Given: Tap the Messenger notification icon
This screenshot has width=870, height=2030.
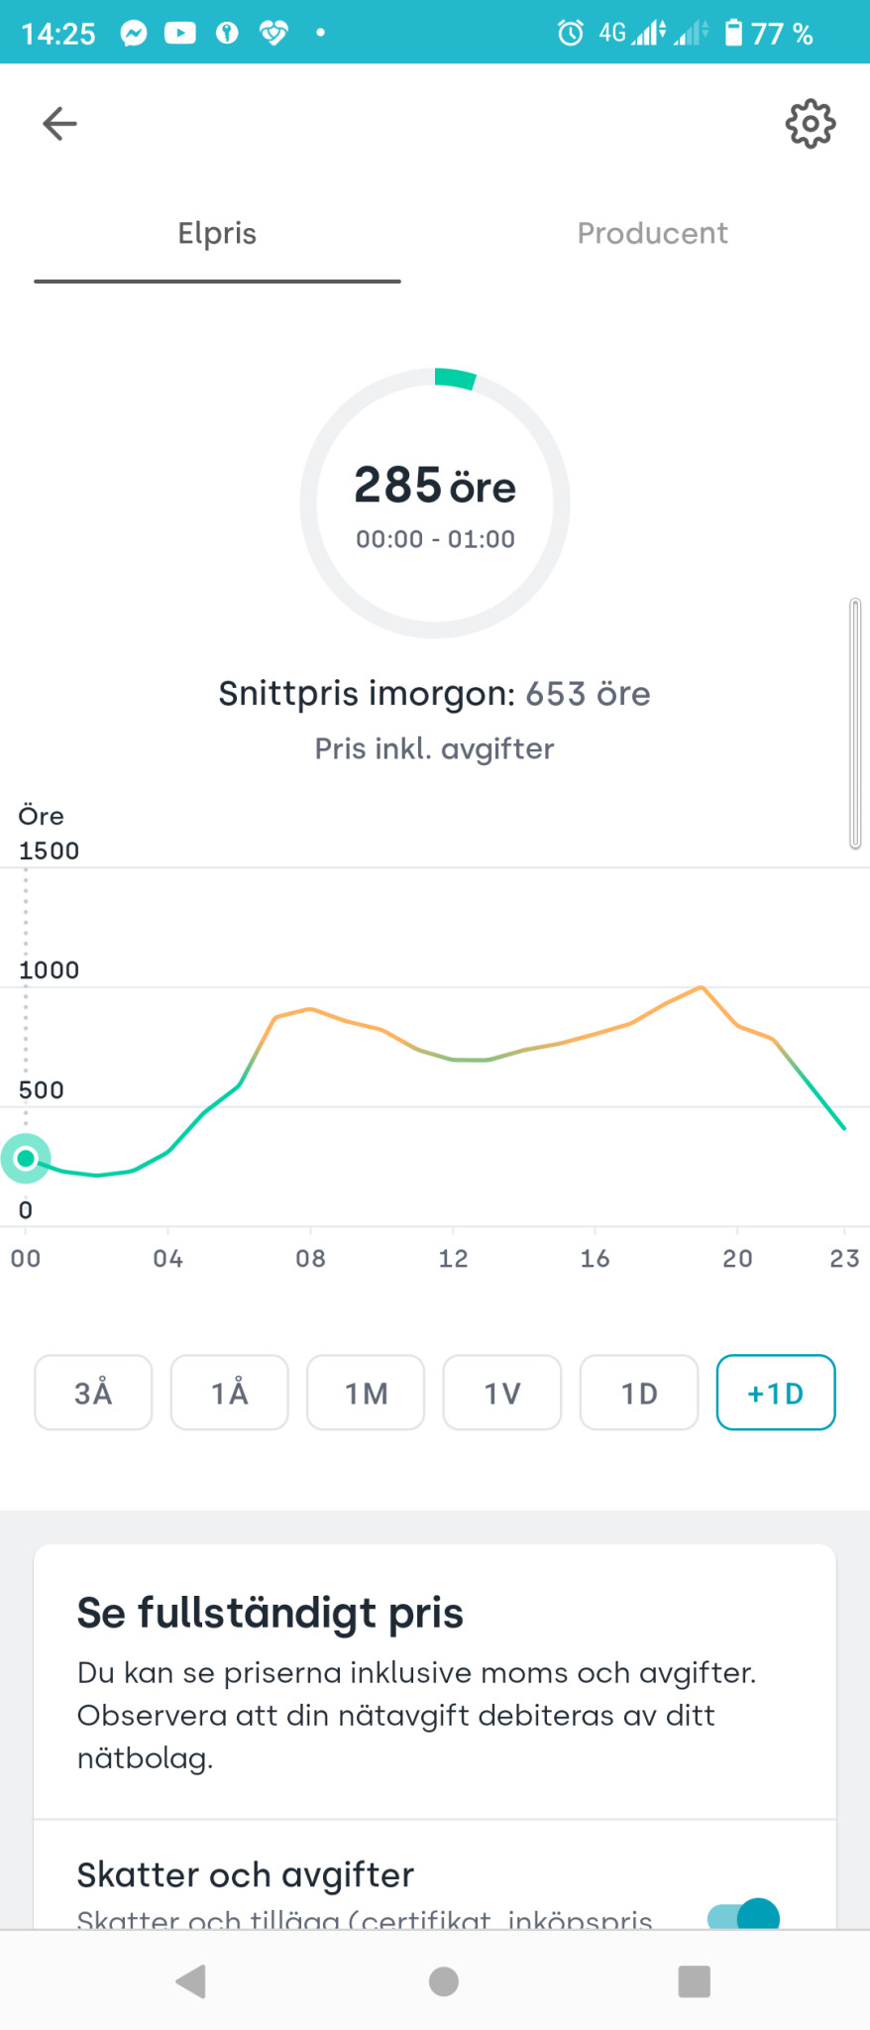Looking at the screenshot, I should [x=134, y=34].
